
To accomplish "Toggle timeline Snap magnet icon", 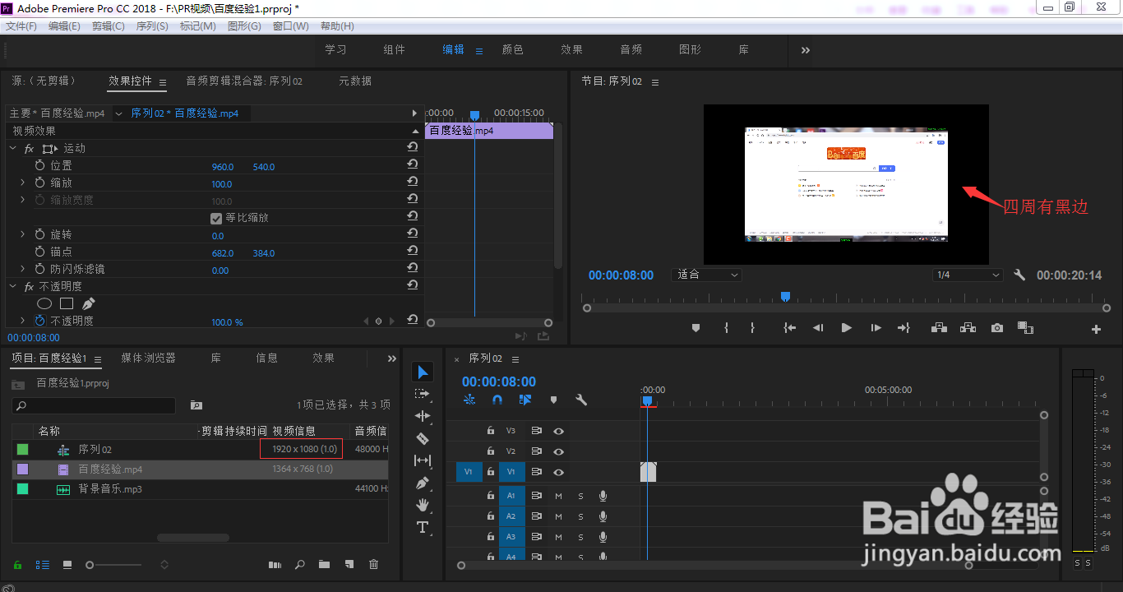I will tap(497, 400).
